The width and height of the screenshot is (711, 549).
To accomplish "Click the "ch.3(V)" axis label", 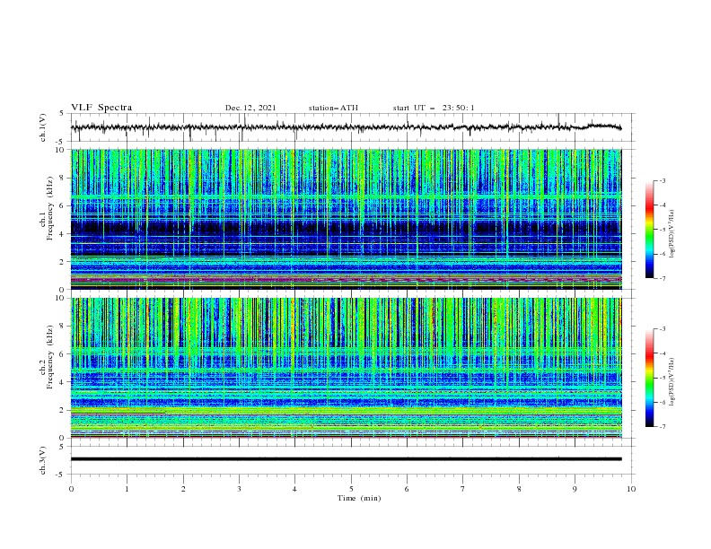I will [x=43, y=460].
